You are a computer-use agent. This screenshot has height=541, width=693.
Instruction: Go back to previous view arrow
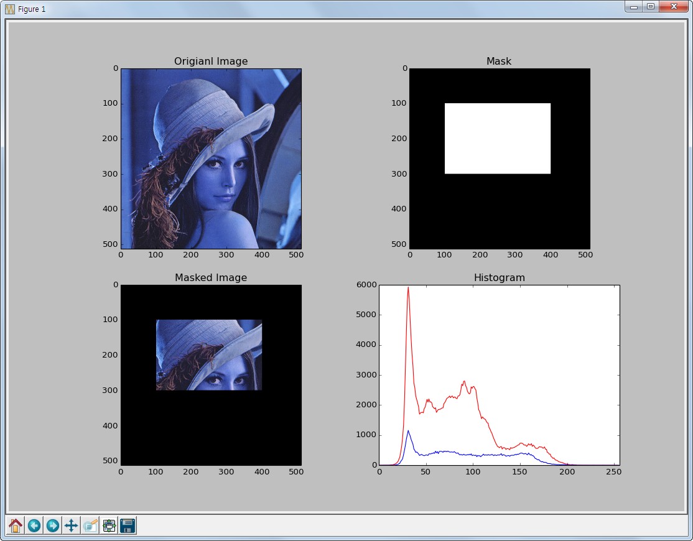[x=34, y=525]
